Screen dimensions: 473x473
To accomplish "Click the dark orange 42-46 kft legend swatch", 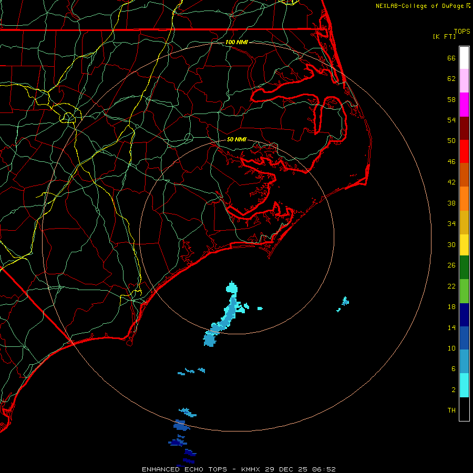I will [x=464, y=174].
